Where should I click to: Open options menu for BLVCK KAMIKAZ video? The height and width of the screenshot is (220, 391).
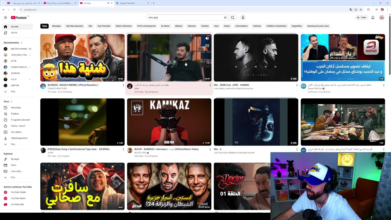point(210,149)
